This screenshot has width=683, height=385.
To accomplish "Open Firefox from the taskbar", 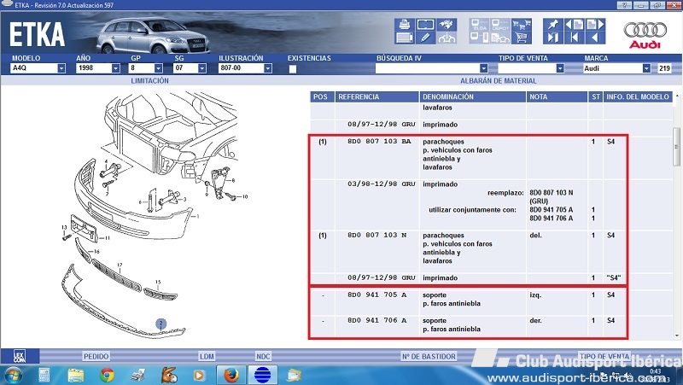I will pos(231,375).
